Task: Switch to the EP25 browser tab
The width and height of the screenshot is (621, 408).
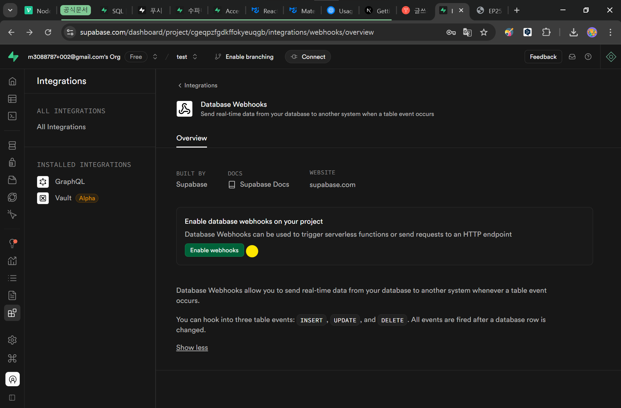Action: point(489,11)
